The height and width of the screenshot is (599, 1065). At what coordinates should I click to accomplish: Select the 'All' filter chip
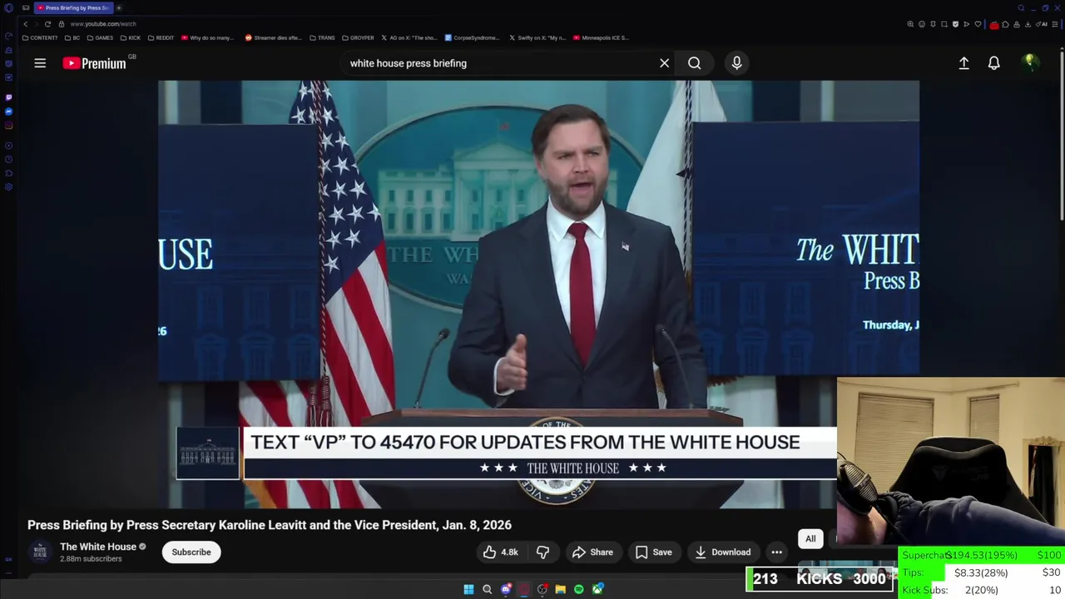point(810,538)
